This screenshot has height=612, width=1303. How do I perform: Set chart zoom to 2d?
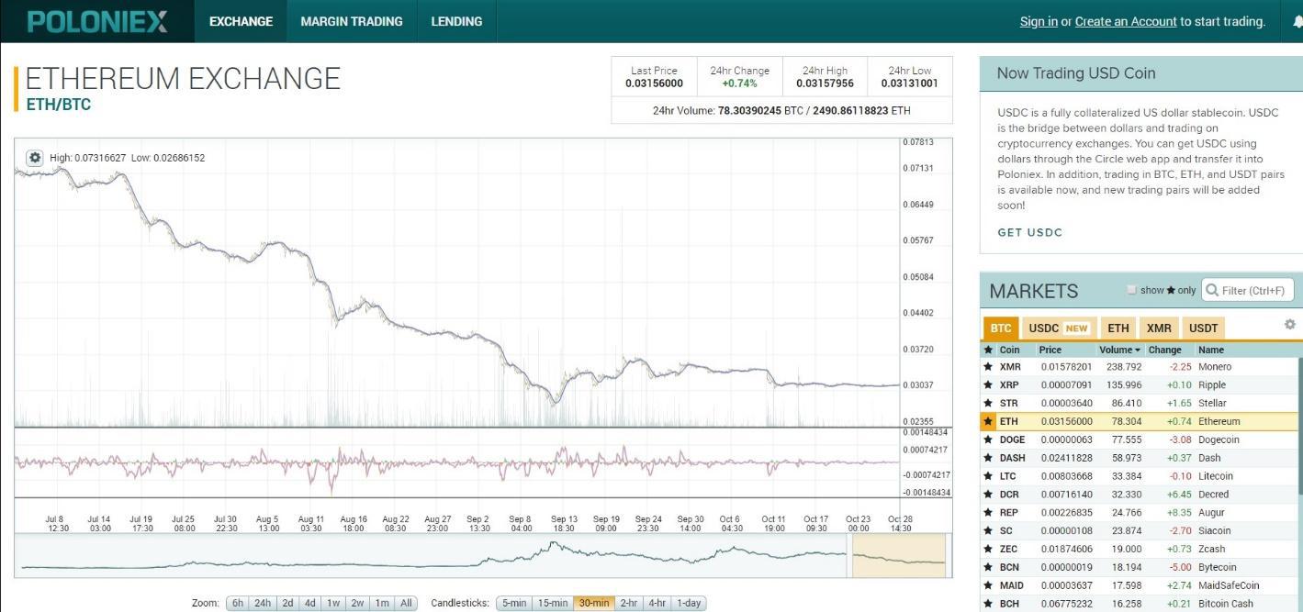pyautogui.click(x=287, y=603)
